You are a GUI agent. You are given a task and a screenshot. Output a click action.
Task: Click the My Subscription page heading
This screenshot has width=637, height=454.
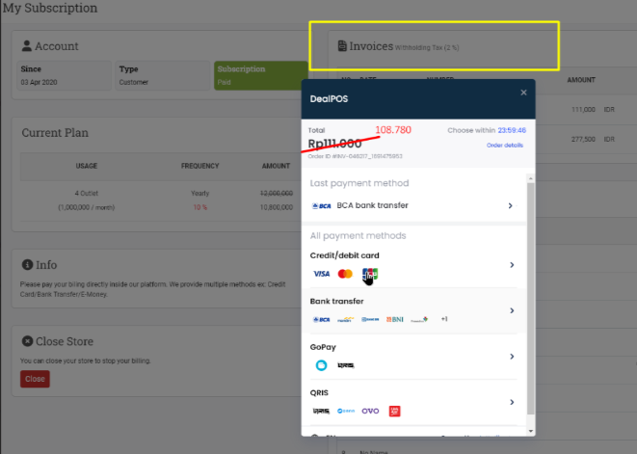click(x=50, y=8)
